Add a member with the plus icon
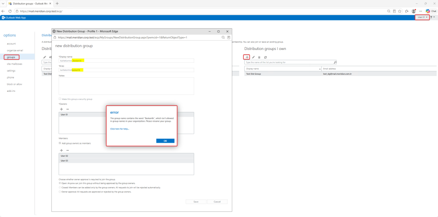 [x=62, y=150]
